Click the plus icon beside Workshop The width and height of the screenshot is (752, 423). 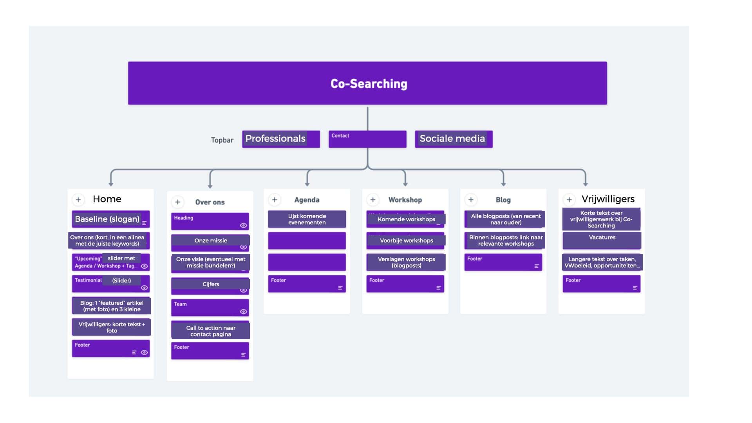coord(373,200)
